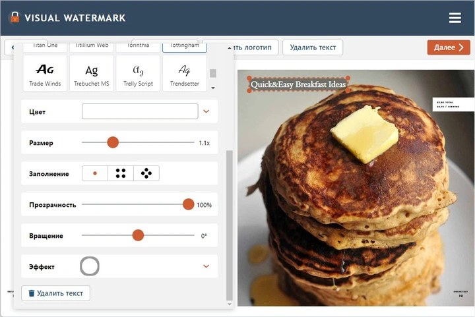Screen dimensions: 475x317
Task: Select the Trade Winds font tile
Action: coord(45,73)
